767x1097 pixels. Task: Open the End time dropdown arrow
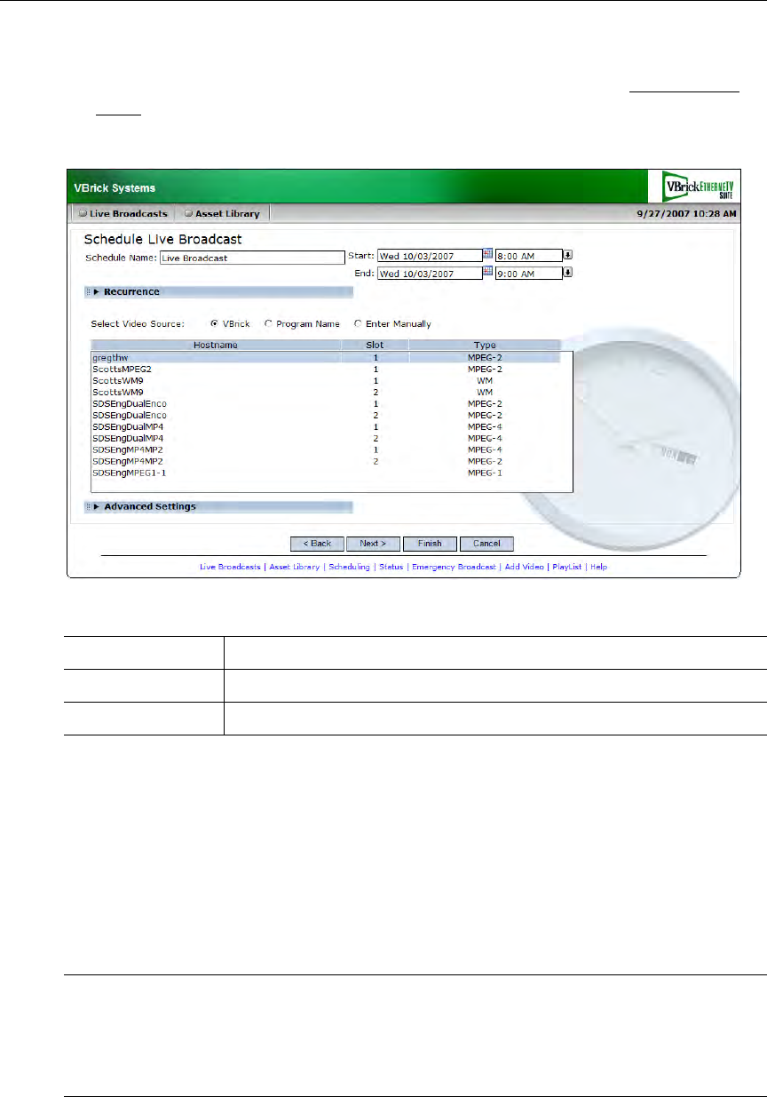tap(568, 274)
